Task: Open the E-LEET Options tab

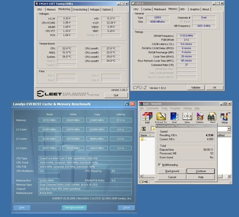Action: click(x=106, y=10)
